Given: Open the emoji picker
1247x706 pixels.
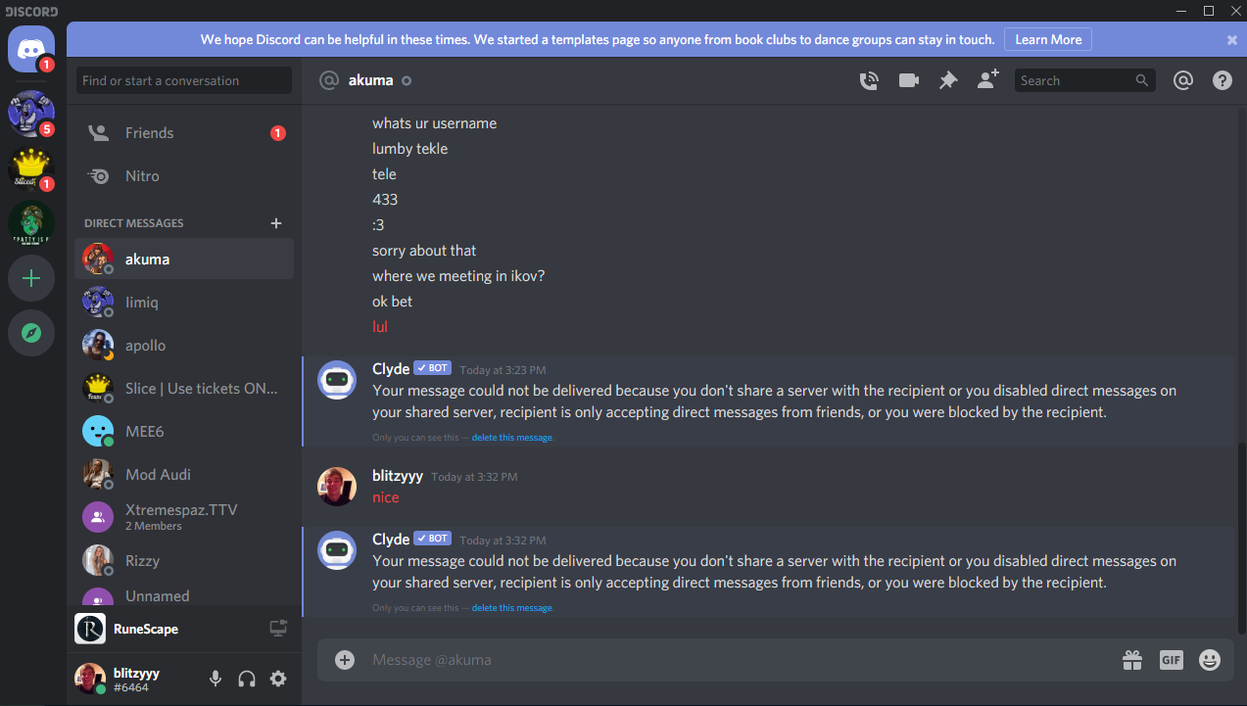Looking at the screenshot, I should [1211, 660].
